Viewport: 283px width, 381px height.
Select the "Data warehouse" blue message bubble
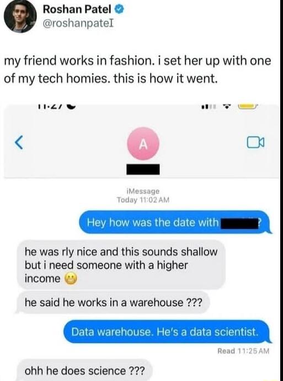point(167,332)
